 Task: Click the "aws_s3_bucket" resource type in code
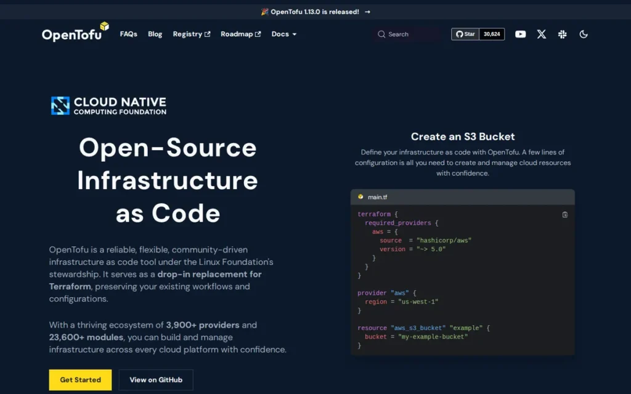(x=418, y=328)
